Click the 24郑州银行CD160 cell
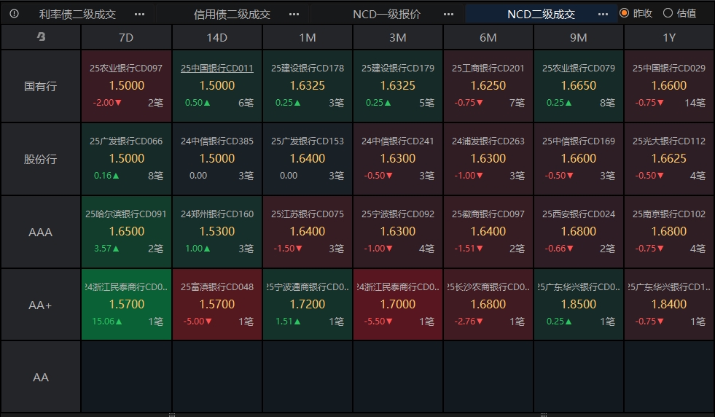715x417 pixels. click(x=217, y=232)
